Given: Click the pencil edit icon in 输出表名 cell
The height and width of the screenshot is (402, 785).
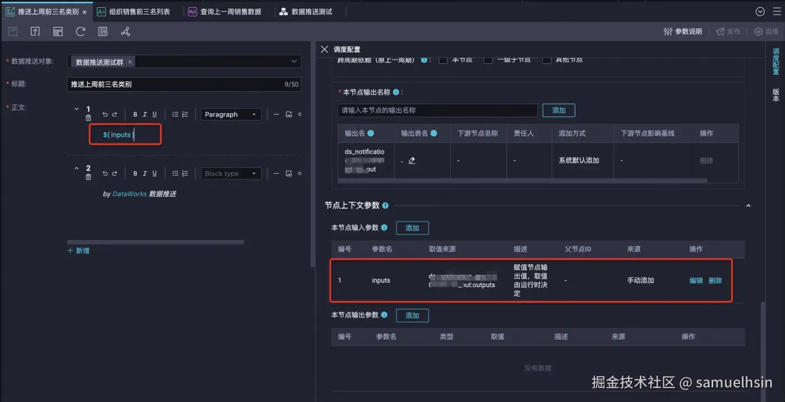Looking at the screenshot, I should click(412, 160).
